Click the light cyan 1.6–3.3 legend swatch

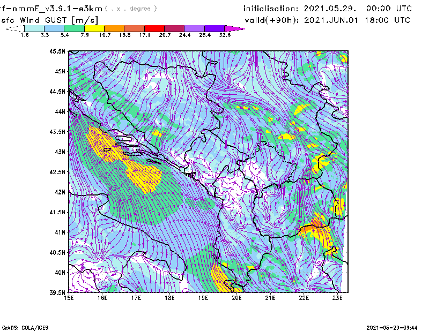click(34, 28)
